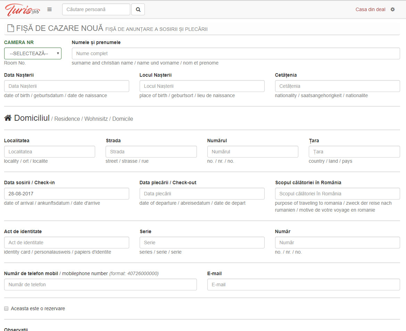Click the Data Nașterii field

67,86
